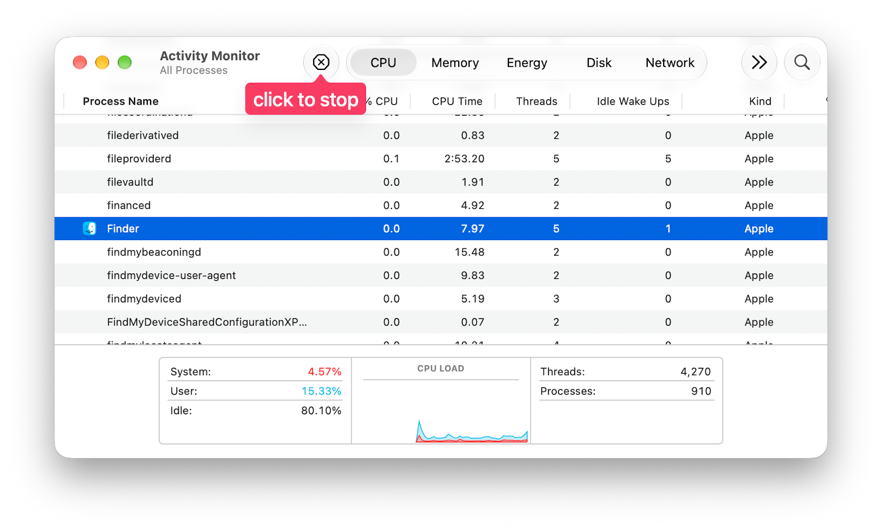
Task: Open the search magnifier icon
Action: coord(802,62)
